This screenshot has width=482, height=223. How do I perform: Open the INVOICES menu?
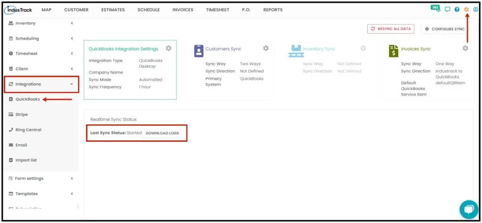(x=183, y=10)
